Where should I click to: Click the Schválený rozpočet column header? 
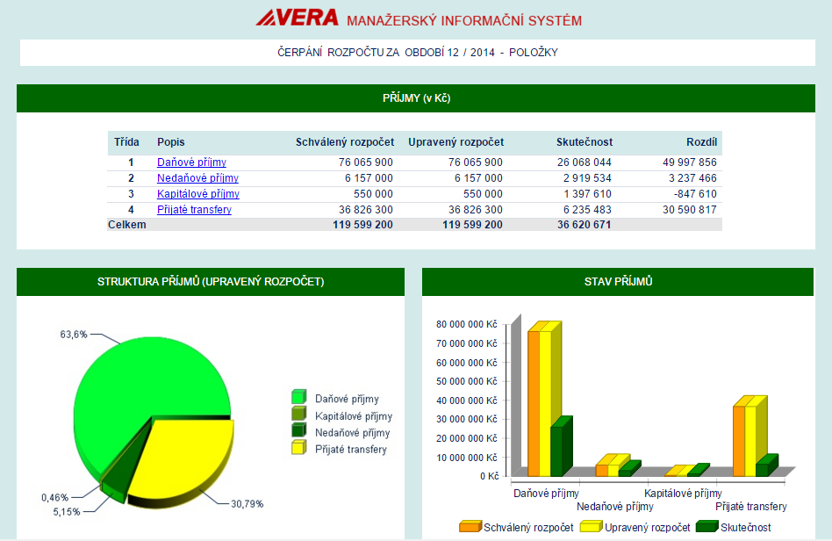click(x=344, y=142)
